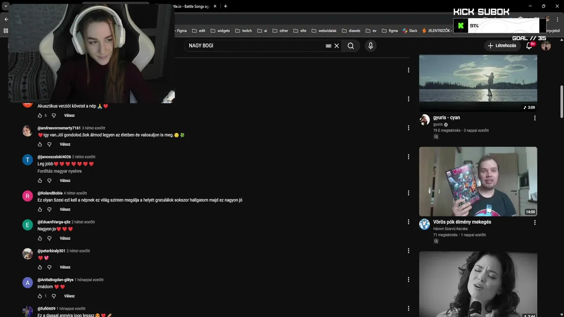Screen dimensions: 564x317
Task: Dislike the 'Akusztikus verziót' comment
Action: click(x=54, y=115)
